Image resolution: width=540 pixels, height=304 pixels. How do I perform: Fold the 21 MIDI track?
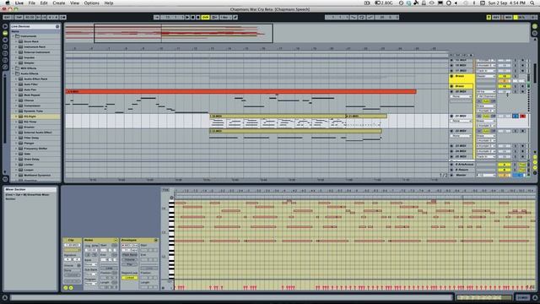coord(451,117)
